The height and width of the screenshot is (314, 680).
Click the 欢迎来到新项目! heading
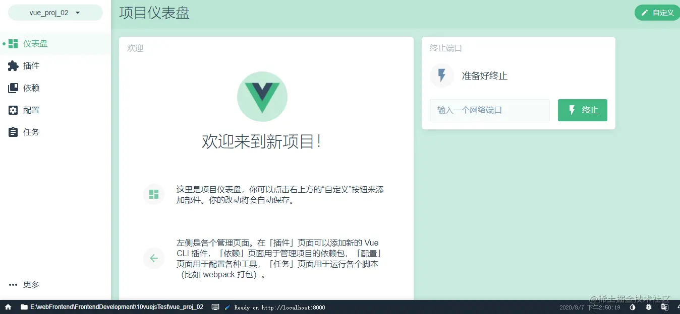click(x=262, y=141)
